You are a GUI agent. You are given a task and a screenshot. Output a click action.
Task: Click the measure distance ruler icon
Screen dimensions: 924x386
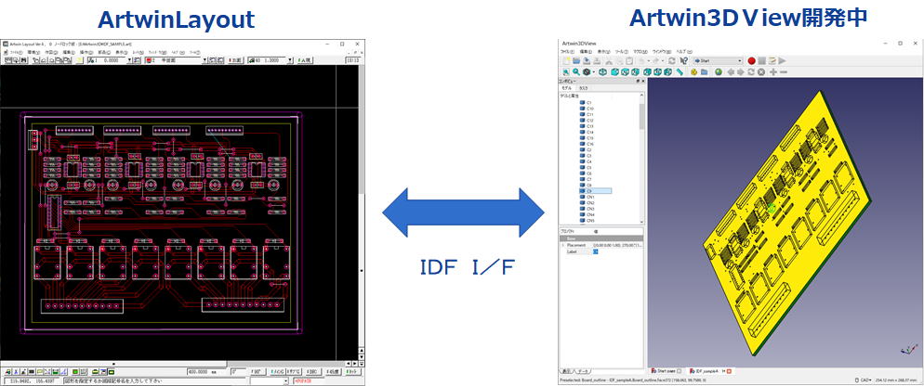[x=680, y=71]
